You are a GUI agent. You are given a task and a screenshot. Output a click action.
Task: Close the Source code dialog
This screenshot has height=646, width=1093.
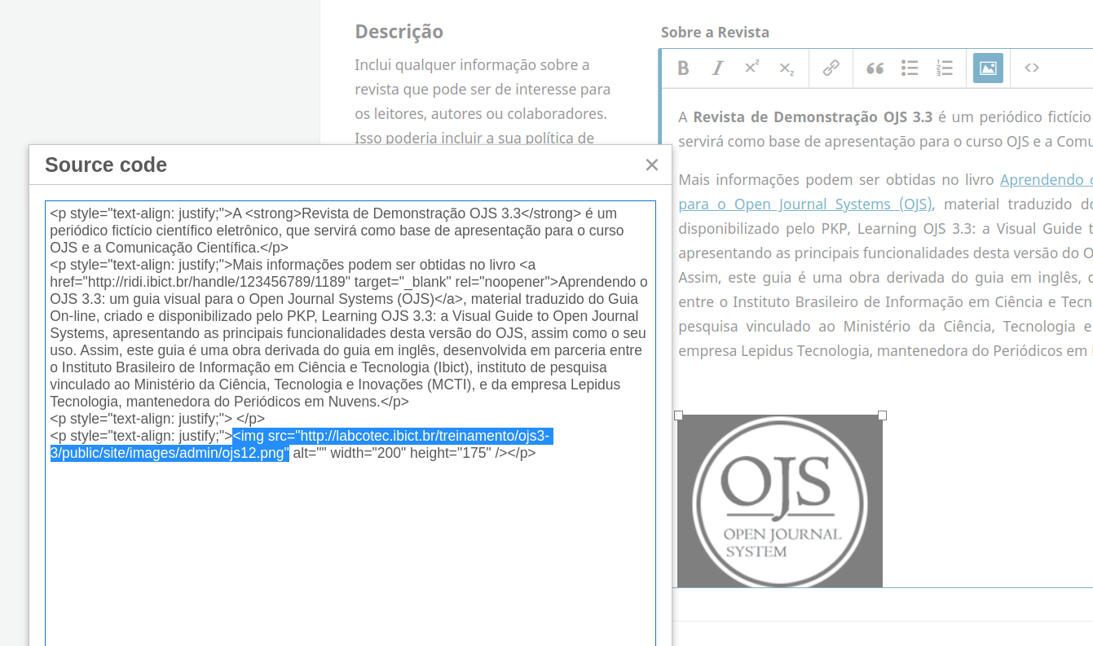[651, 165]
